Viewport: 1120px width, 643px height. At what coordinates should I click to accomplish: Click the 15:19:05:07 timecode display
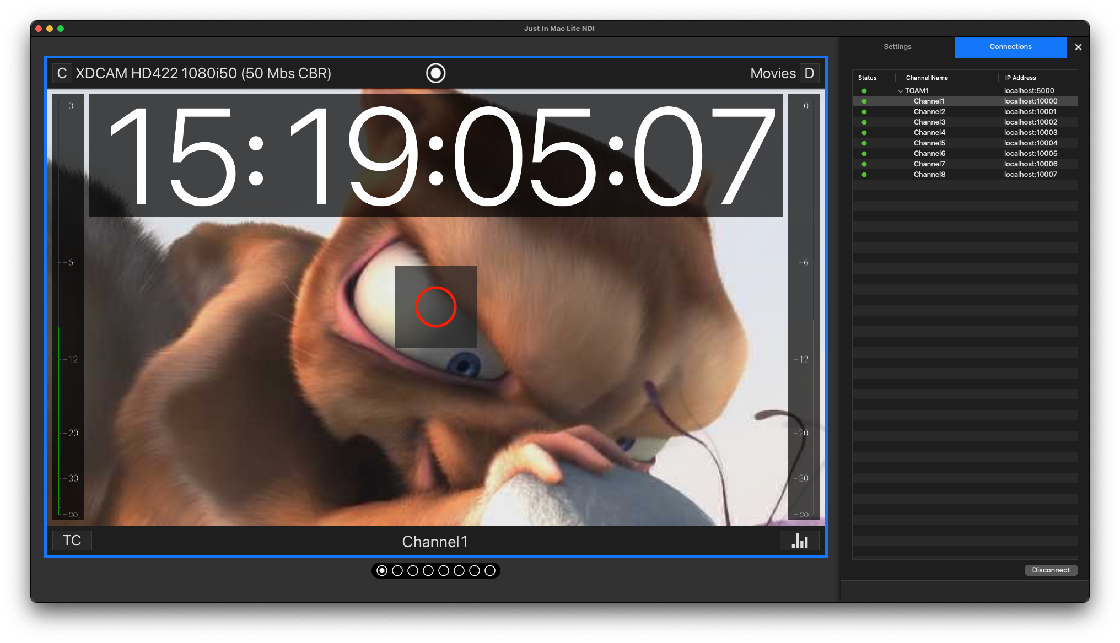point(436,155)
